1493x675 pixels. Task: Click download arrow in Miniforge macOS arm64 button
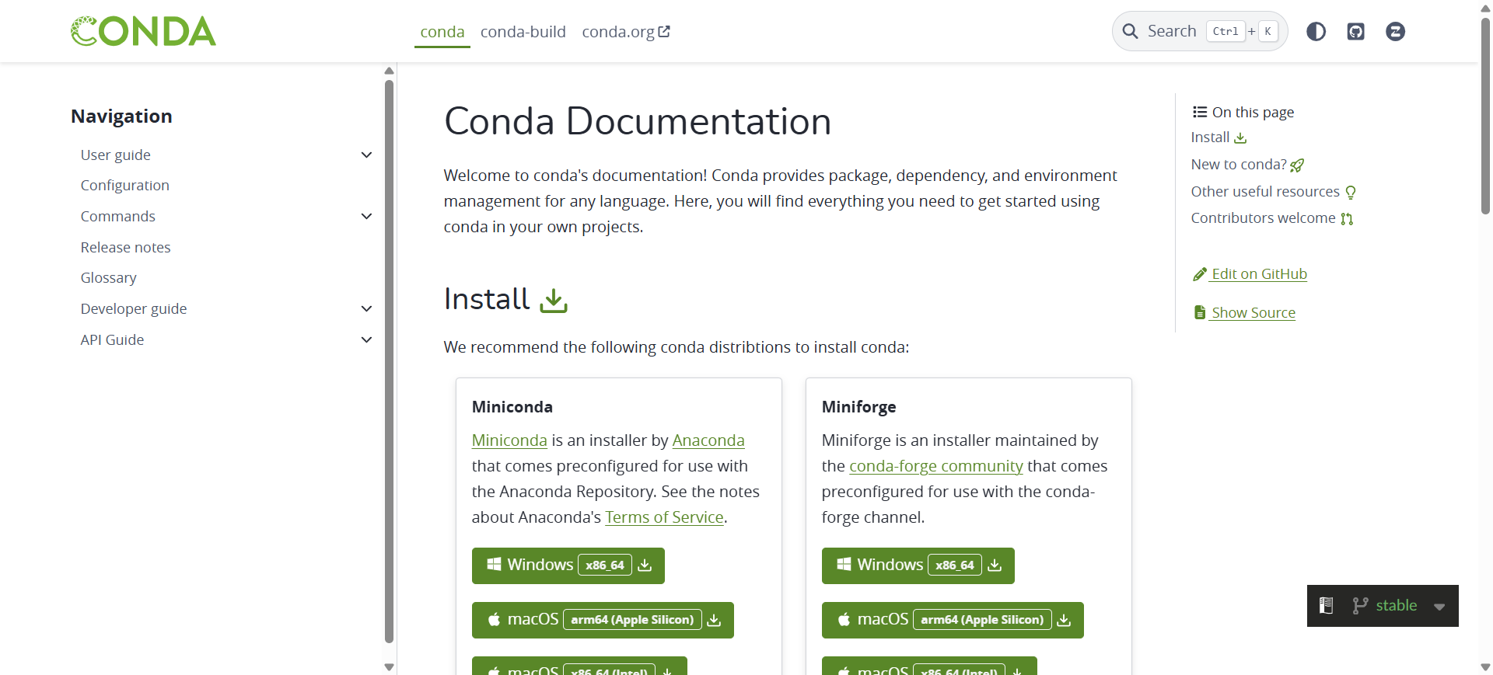point(1064,620)
